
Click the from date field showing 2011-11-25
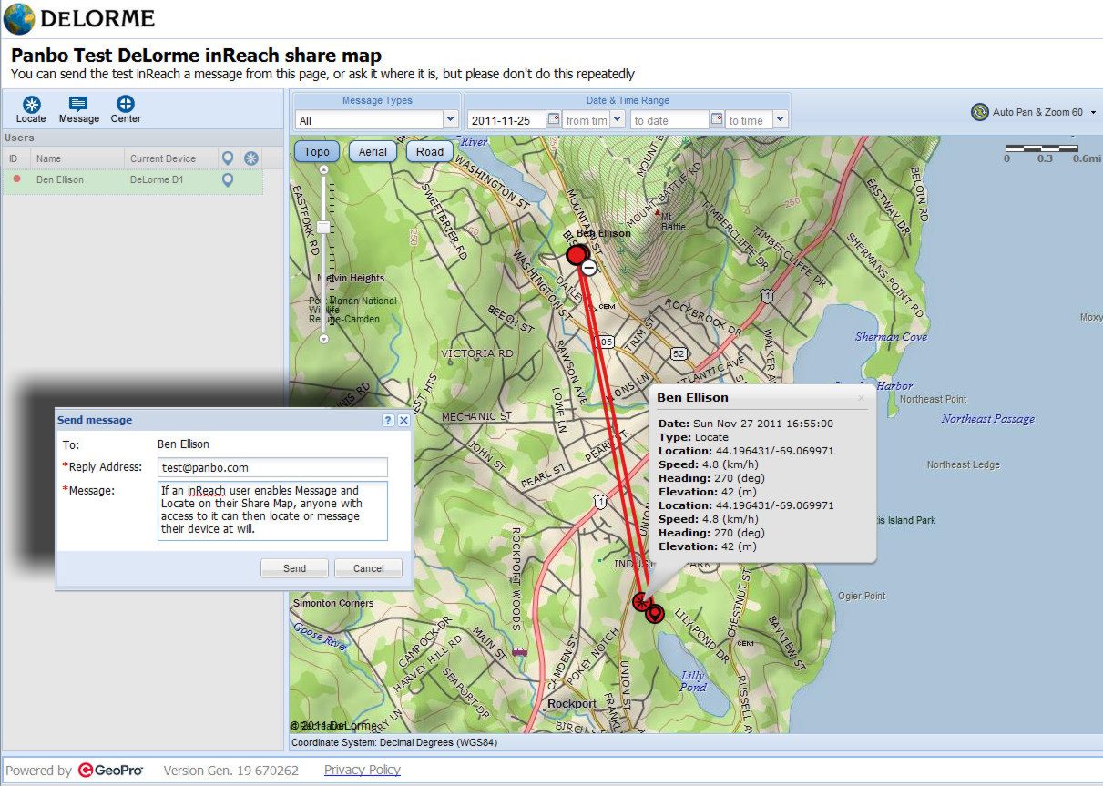(506, 120)
